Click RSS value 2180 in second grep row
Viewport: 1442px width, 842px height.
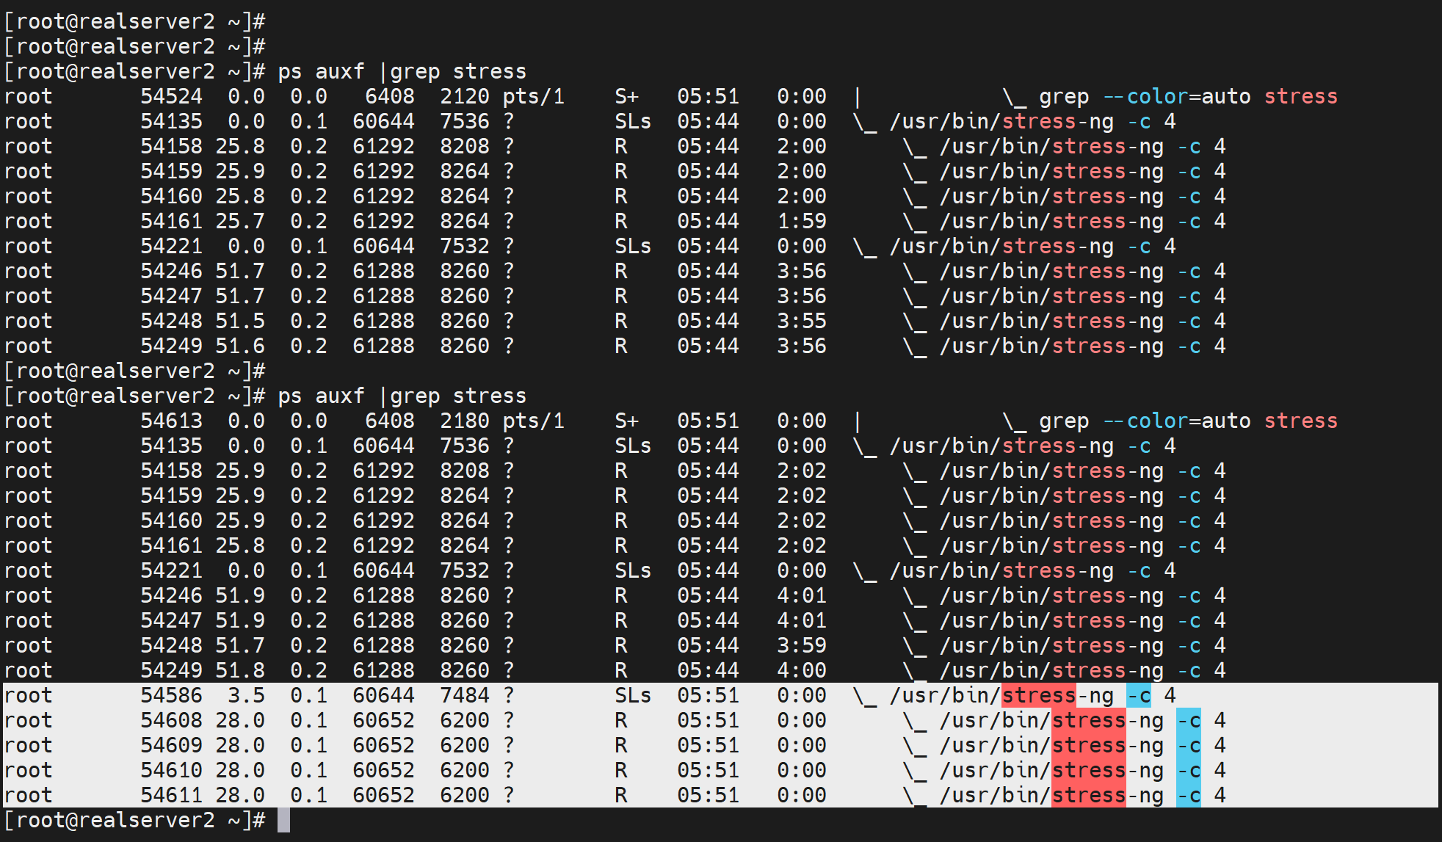(x=464, y=421)
